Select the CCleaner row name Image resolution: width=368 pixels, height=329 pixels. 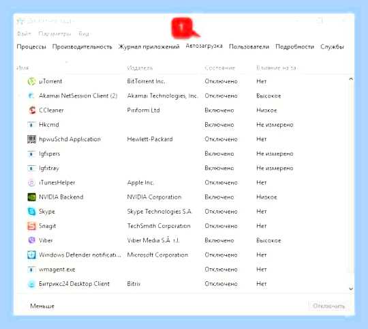point(51,110)
